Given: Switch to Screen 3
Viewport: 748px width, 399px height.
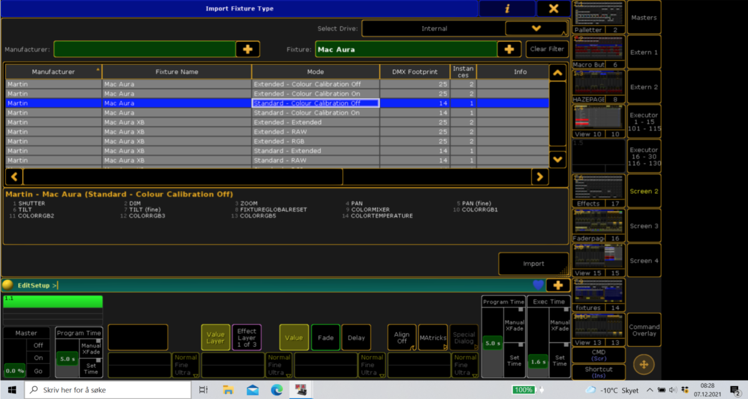Looking at the screenshot, I should (x=644, y=226).
